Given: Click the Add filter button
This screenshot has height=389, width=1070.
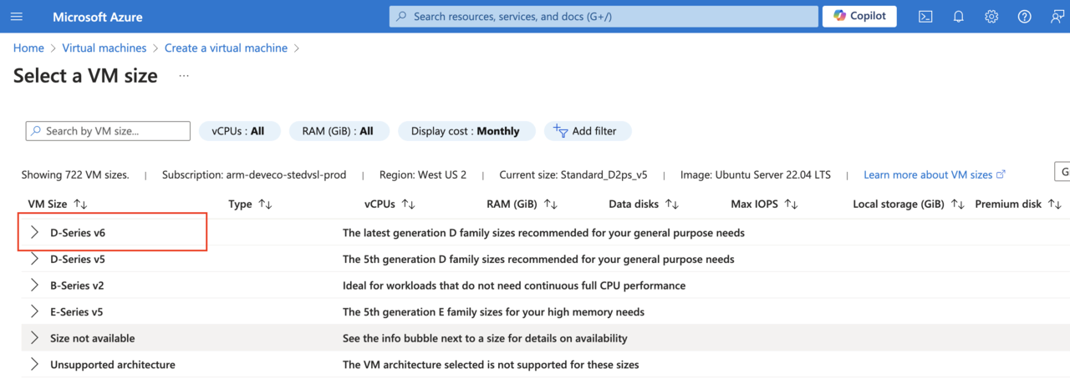Looking at the screenshot, I should (x=588, y=131).
